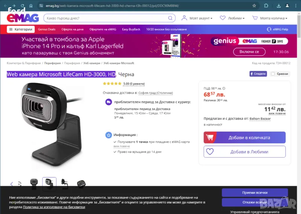301x214 pixels.
Task: Click Добави в Любими button
Action: click(245, 152)
